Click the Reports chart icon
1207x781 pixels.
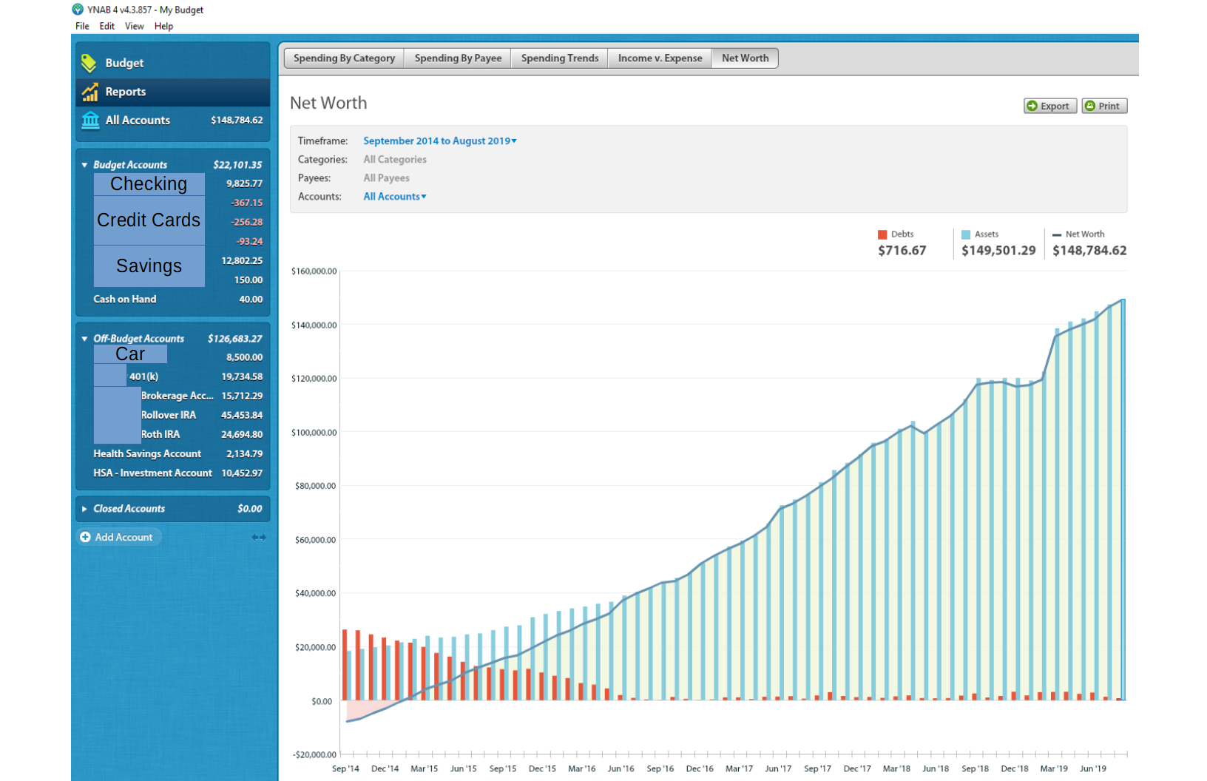(89, 92)
